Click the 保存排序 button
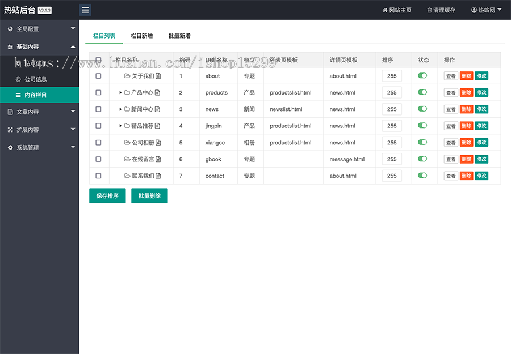Image resolution: width=511 pixels, height=354 pixels. [x=107, y=196]
